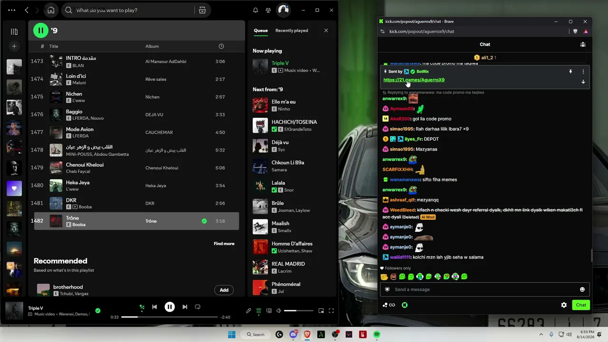Skip to the previous track
The image size is (608, 342).
tap(154, 307)
